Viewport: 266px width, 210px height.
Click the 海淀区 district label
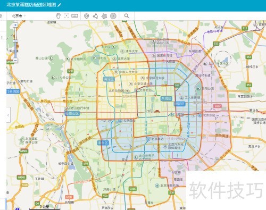[109, 79]
